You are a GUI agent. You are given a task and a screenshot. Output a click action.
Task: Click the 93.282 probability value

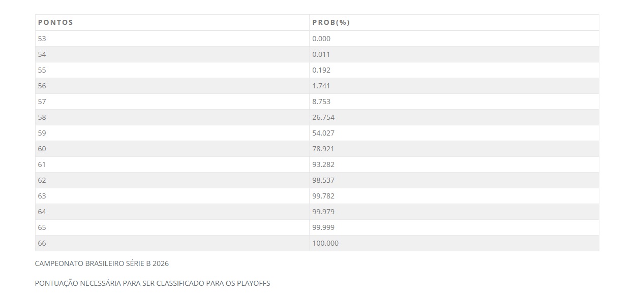pyautogui.click(x=323, y=164)
